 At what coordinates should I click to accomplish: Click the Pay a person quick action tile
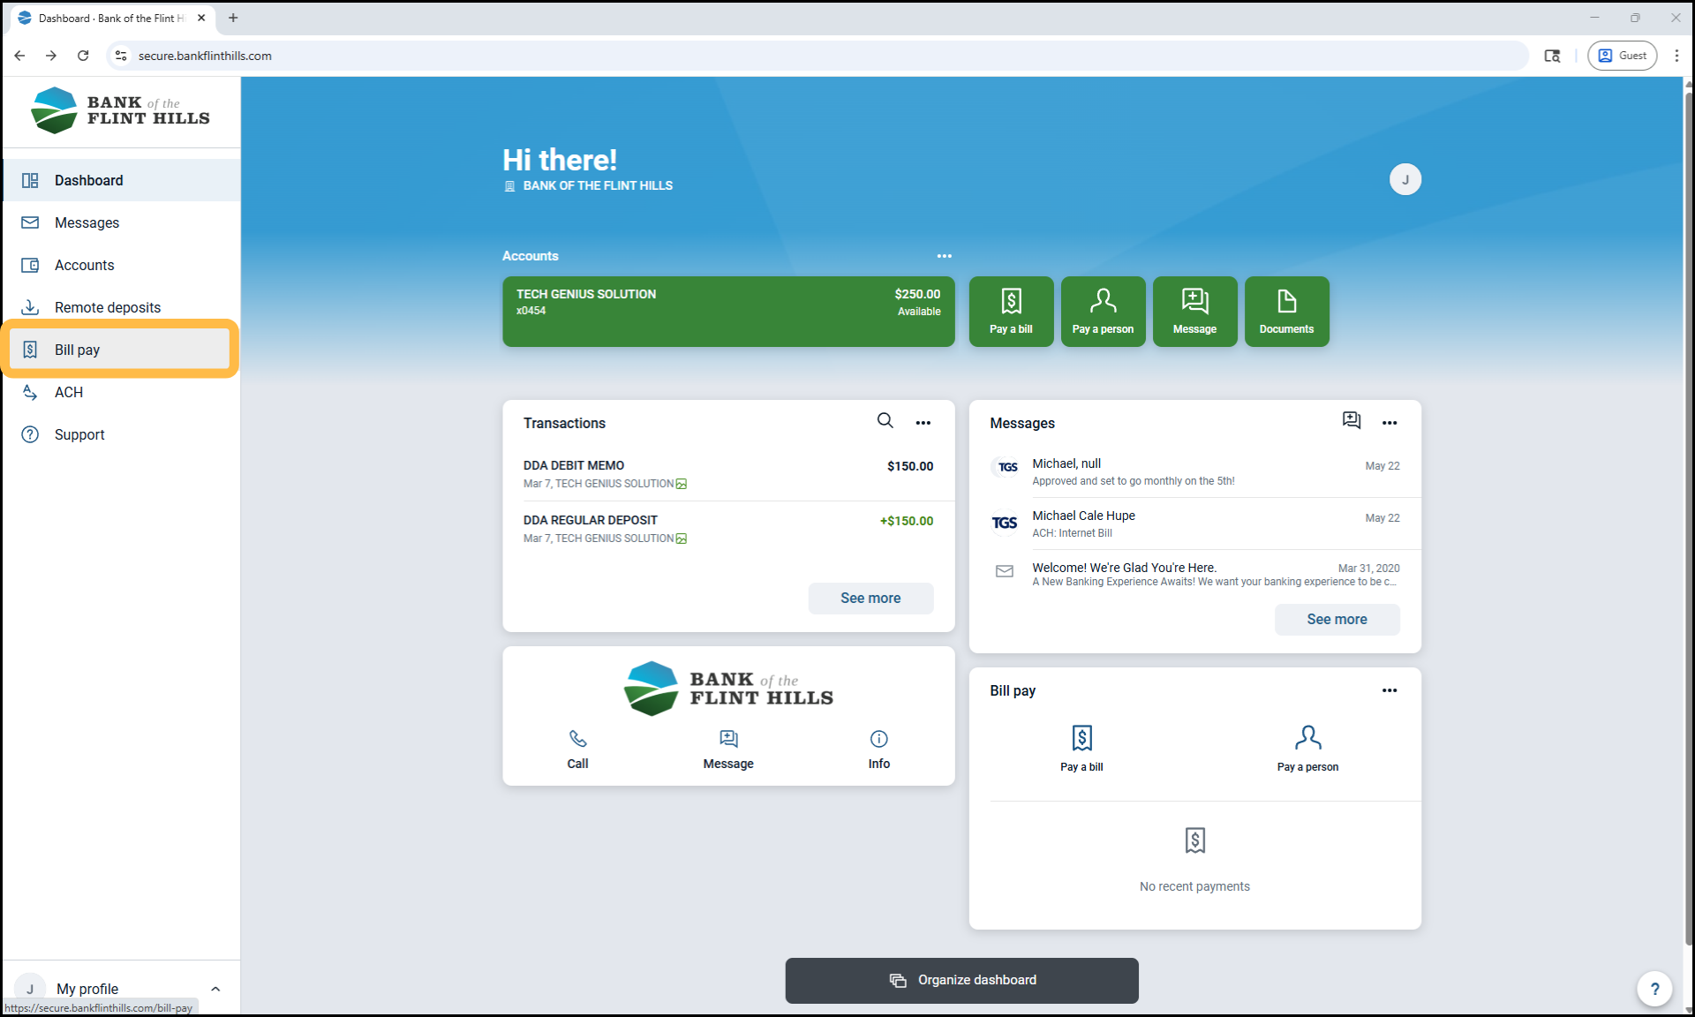(x=1103, y=311)
